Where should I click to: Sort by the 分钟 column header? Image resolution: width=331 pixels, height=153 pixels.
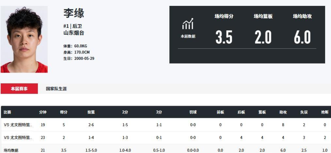[43, 112]
